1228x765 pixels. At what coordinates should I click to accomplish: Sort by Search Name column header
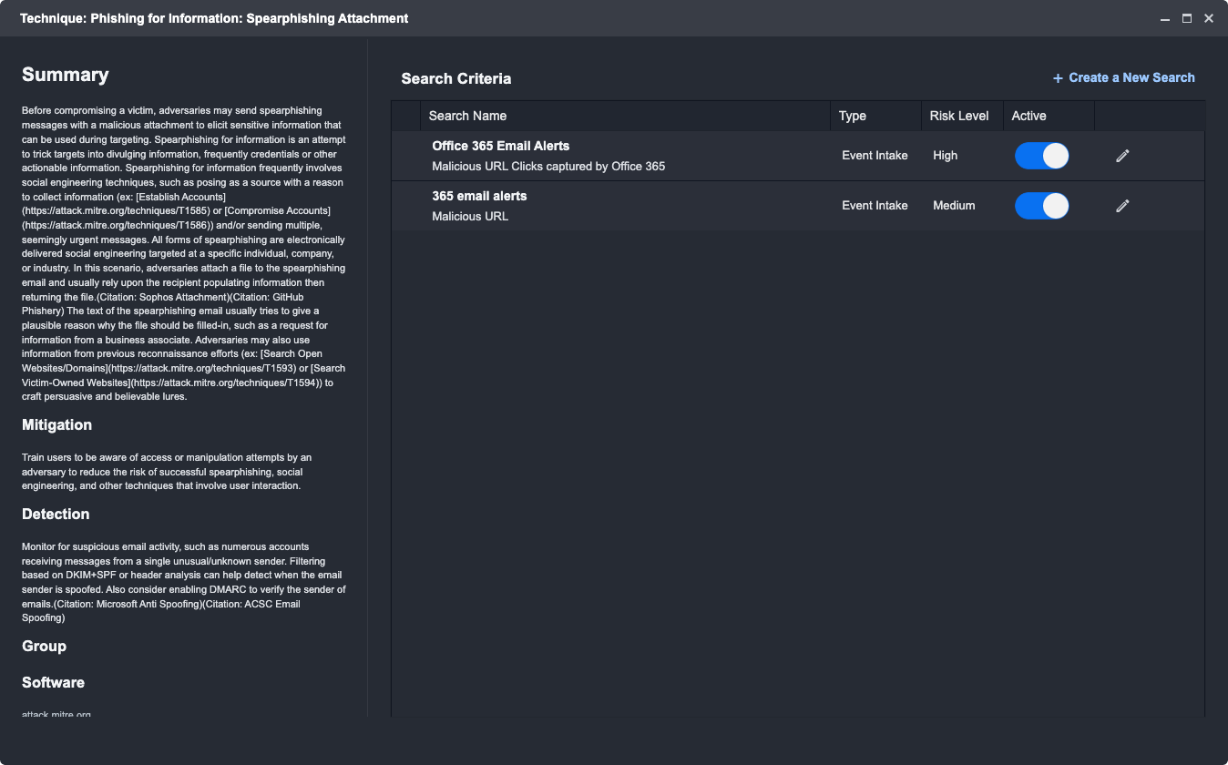(x=467, y=116)
